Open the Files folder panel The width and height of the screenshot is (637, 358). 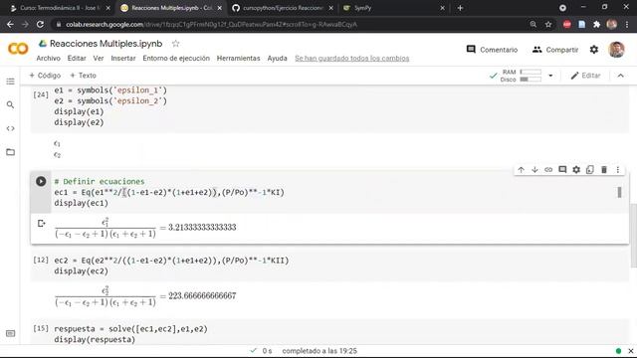[11, 152]
